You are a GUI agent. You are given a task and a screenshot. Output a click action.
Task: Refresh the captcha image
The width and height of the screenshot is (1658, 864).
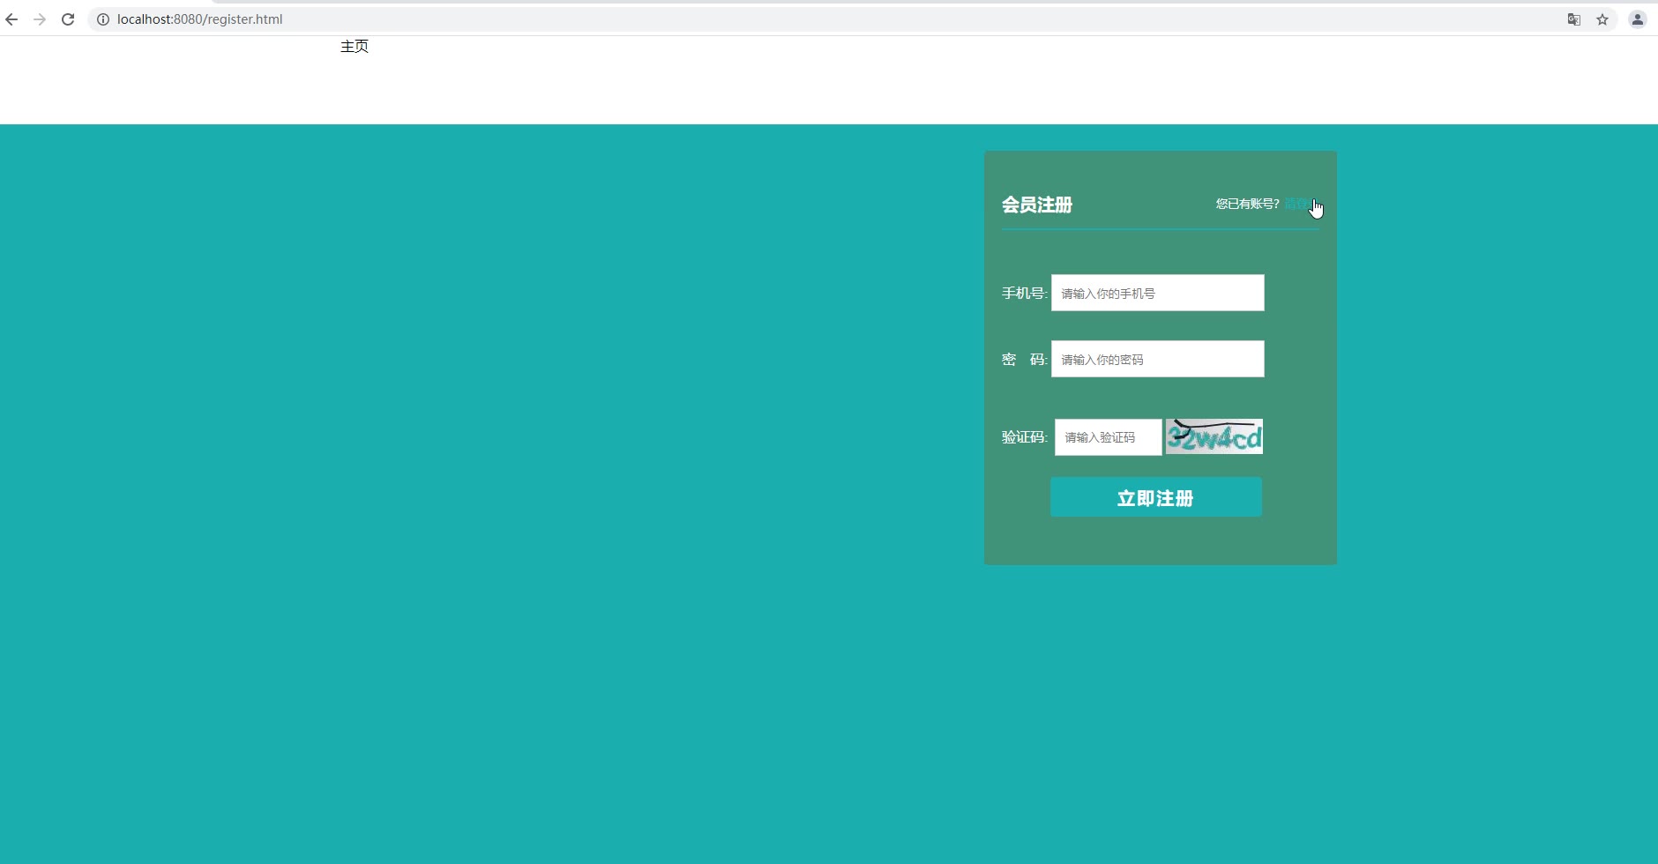(1214, 436)
